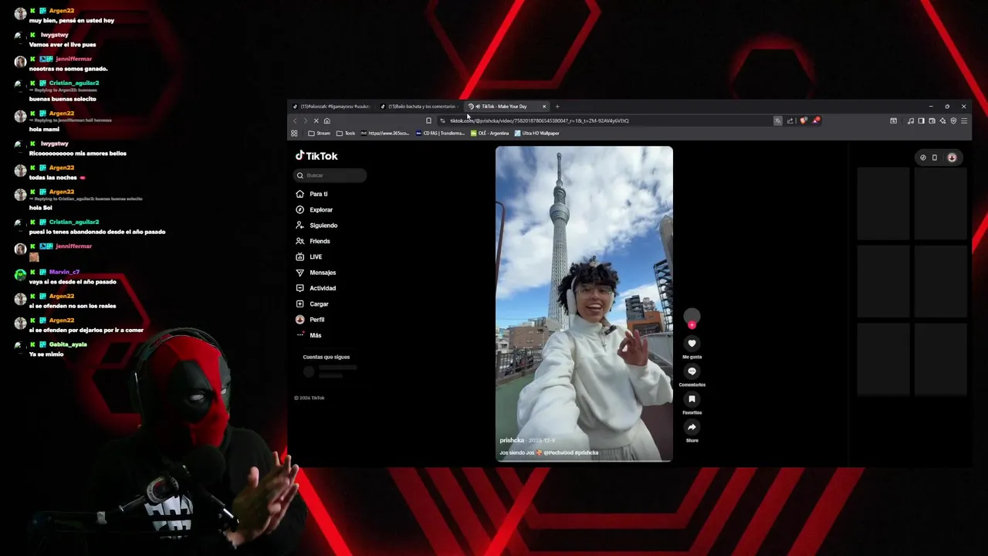This screenshot has height=556, width=988.
Task: Open the Brave Rewards triangle icon
Action: click(816, 120)
